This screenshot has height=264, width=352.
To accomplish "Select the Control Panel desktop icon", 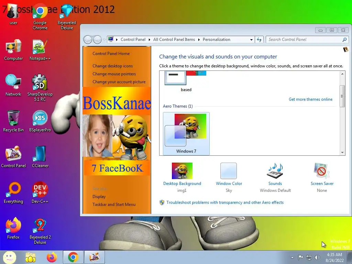I will point(13,157).
